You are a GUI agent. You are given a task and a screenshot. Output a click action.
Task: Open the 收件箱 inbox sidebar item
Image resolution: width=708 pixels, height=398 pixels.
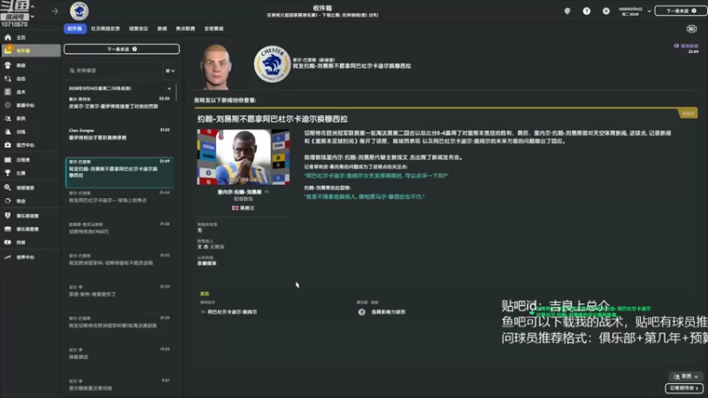31,50
